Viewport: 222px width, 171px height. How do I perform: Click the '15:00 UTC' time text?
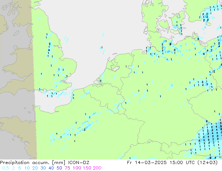[182, 163]
